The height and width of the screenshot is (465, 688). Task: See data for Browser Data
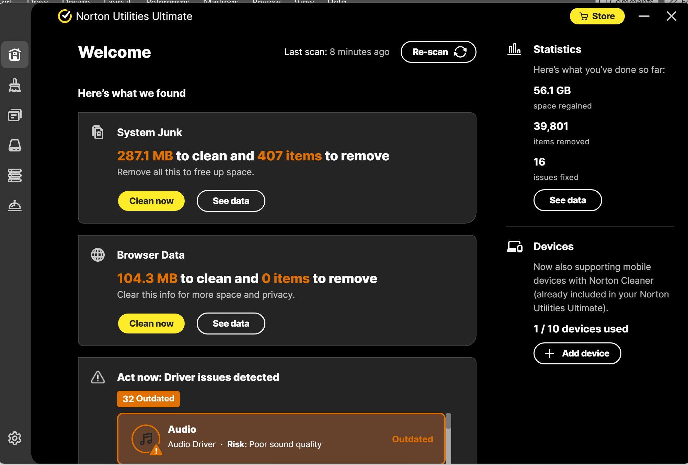click(231, 324)
